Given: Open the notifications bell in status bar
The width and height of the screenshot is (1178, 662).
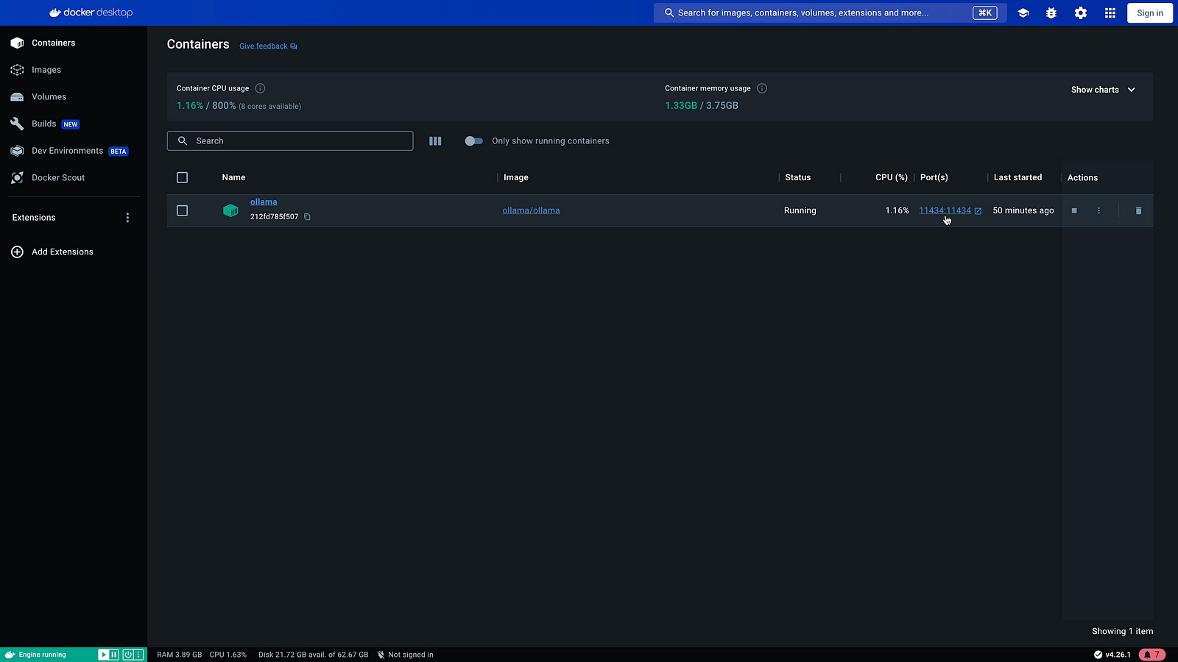Looking at the screenshot, I should tap(1151, 655).
